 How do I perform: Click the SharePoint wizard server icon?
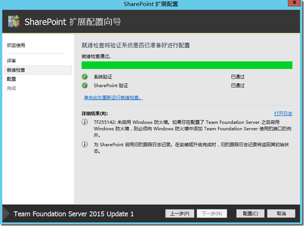[14, 21]
